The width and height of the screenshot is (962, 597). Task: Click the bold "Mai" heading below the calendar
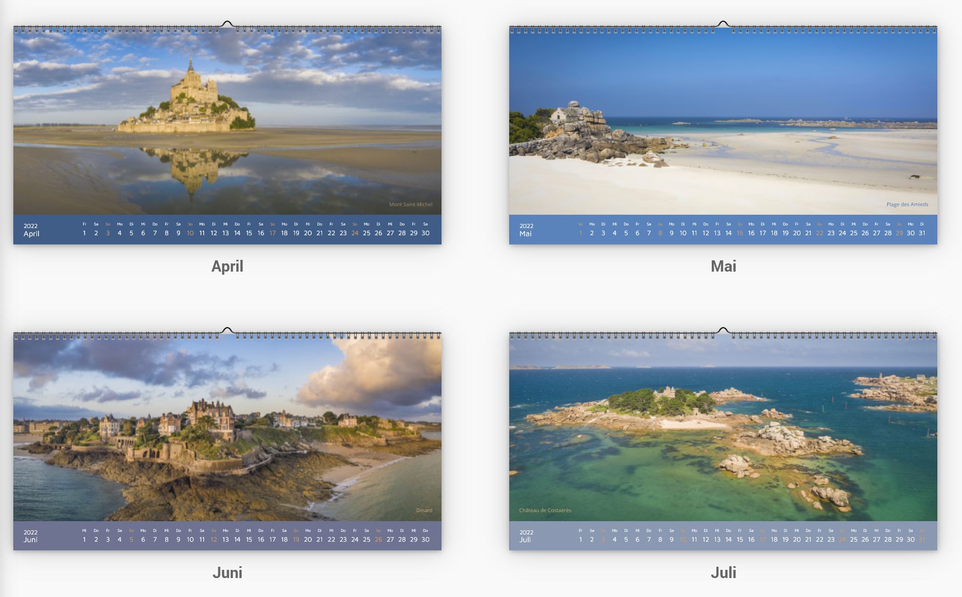point(723,266)
